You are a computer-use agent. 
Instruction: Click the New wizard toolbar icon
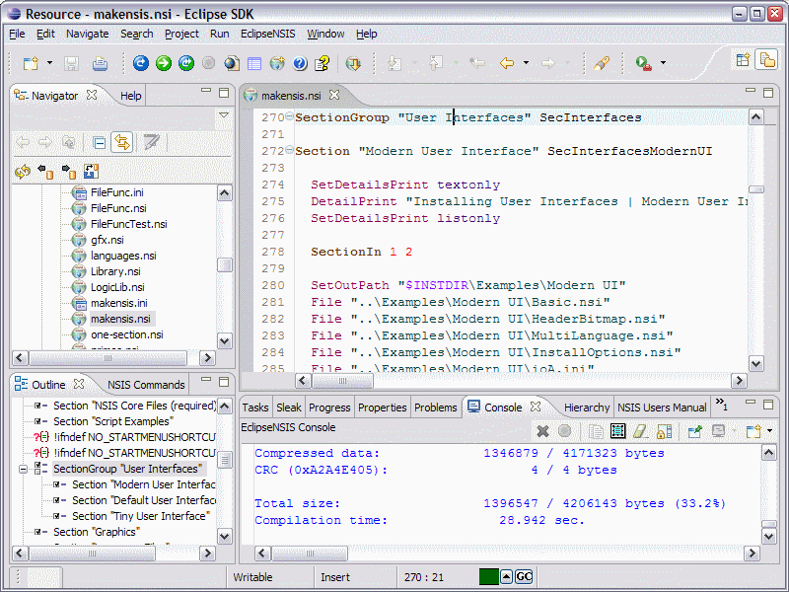[31, 63]
